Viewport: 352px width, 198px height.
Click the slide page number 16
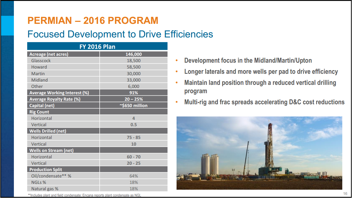(x=345, y=193)
